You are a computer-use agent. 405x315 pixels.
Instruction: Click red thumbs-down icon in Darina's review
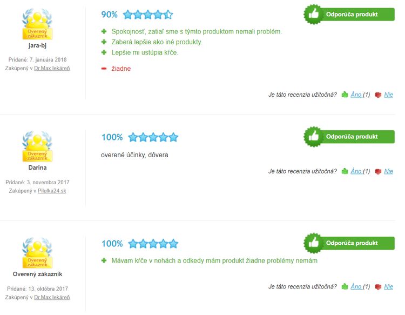point(378,172)
